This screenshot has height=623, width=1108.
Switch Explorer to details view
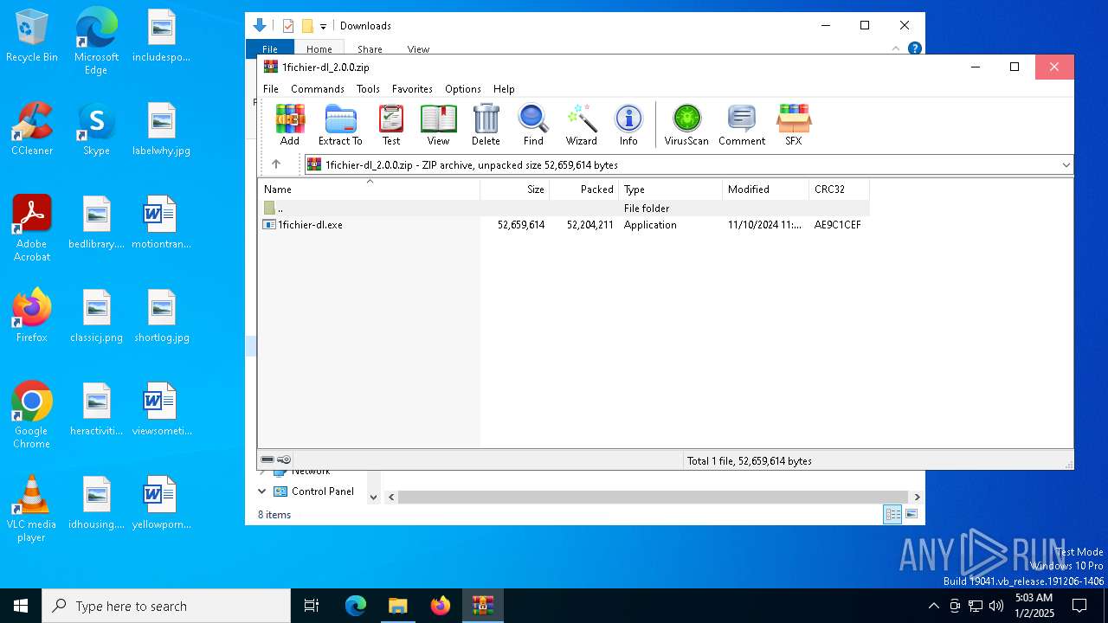tap(892, 514)
